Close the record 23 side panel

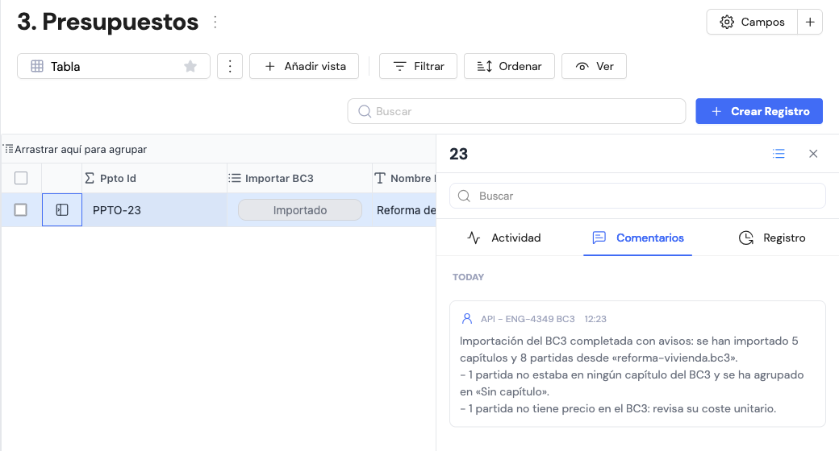pos(813,154)
